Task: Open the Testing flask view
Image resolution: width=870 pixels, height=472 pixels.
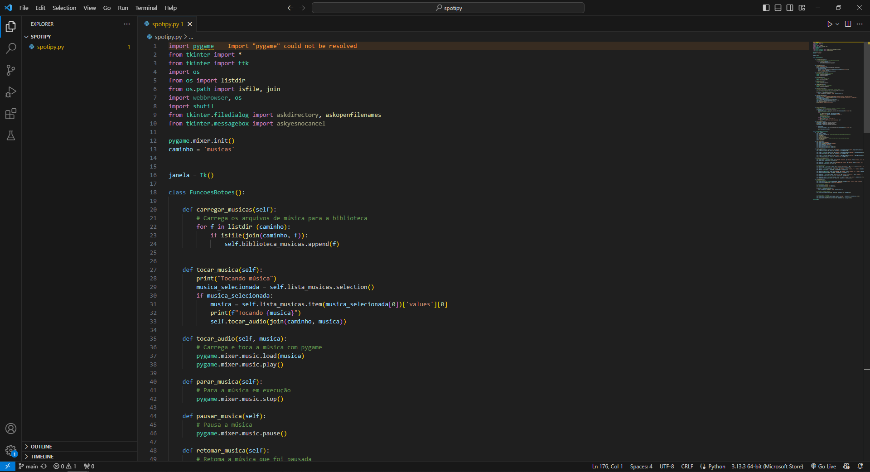Action: pyautogui.click(x=11, y=135)
